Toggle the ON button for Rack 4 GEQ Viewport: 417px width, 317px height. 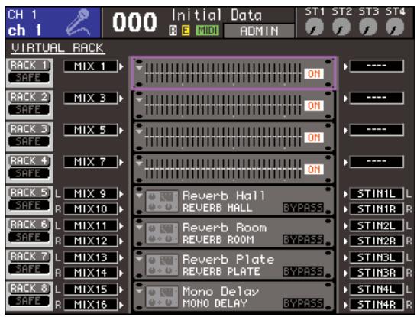[314, 170]
